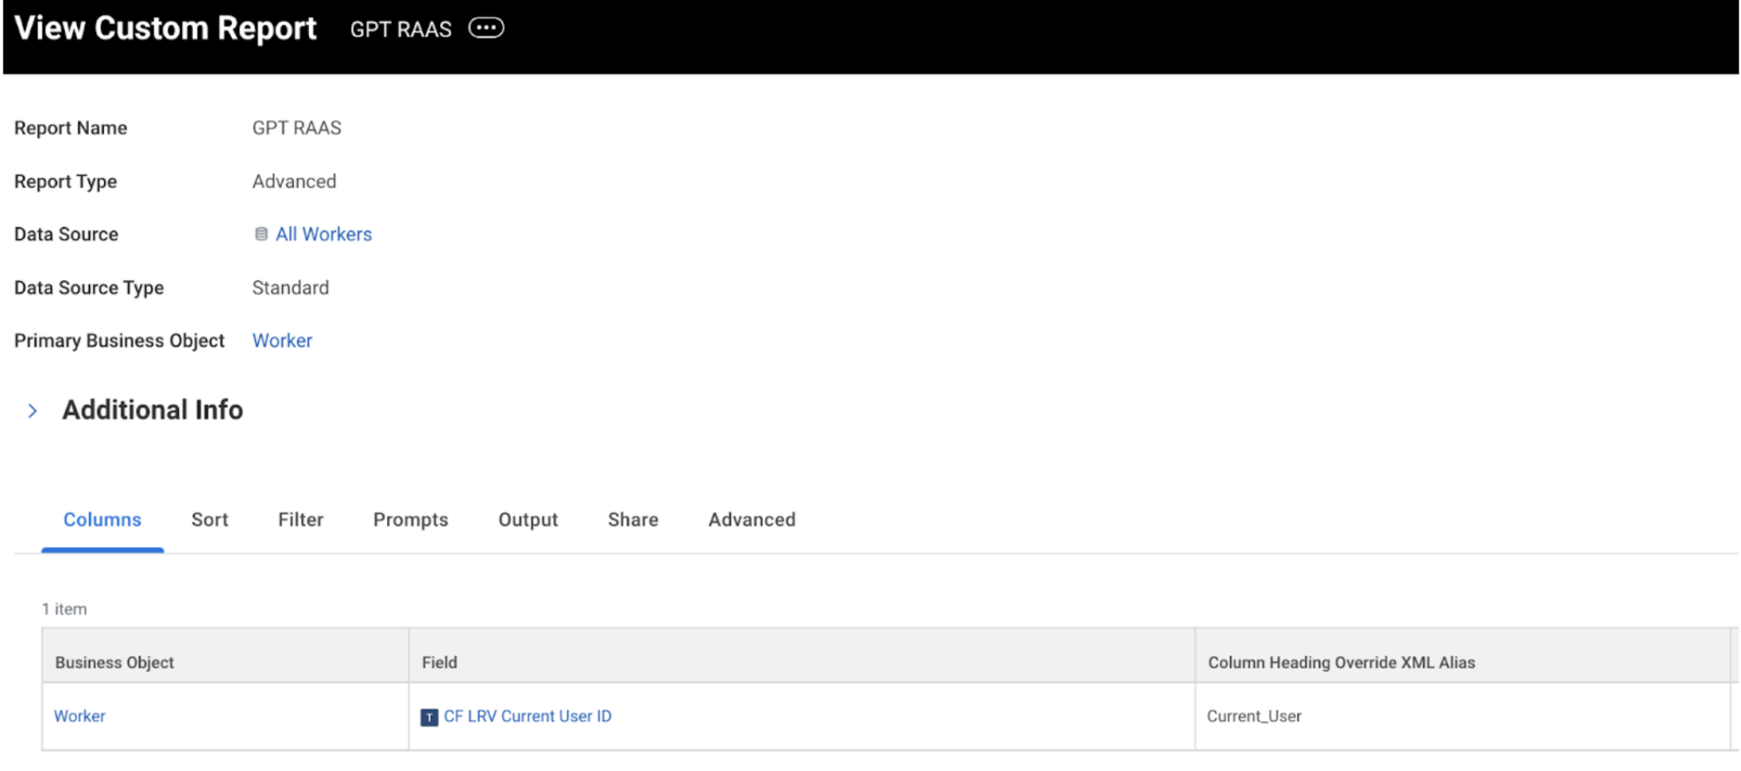This screenshot has height=771, width=1741.
Task: Click the Field column header
Action: click(440, 663)
